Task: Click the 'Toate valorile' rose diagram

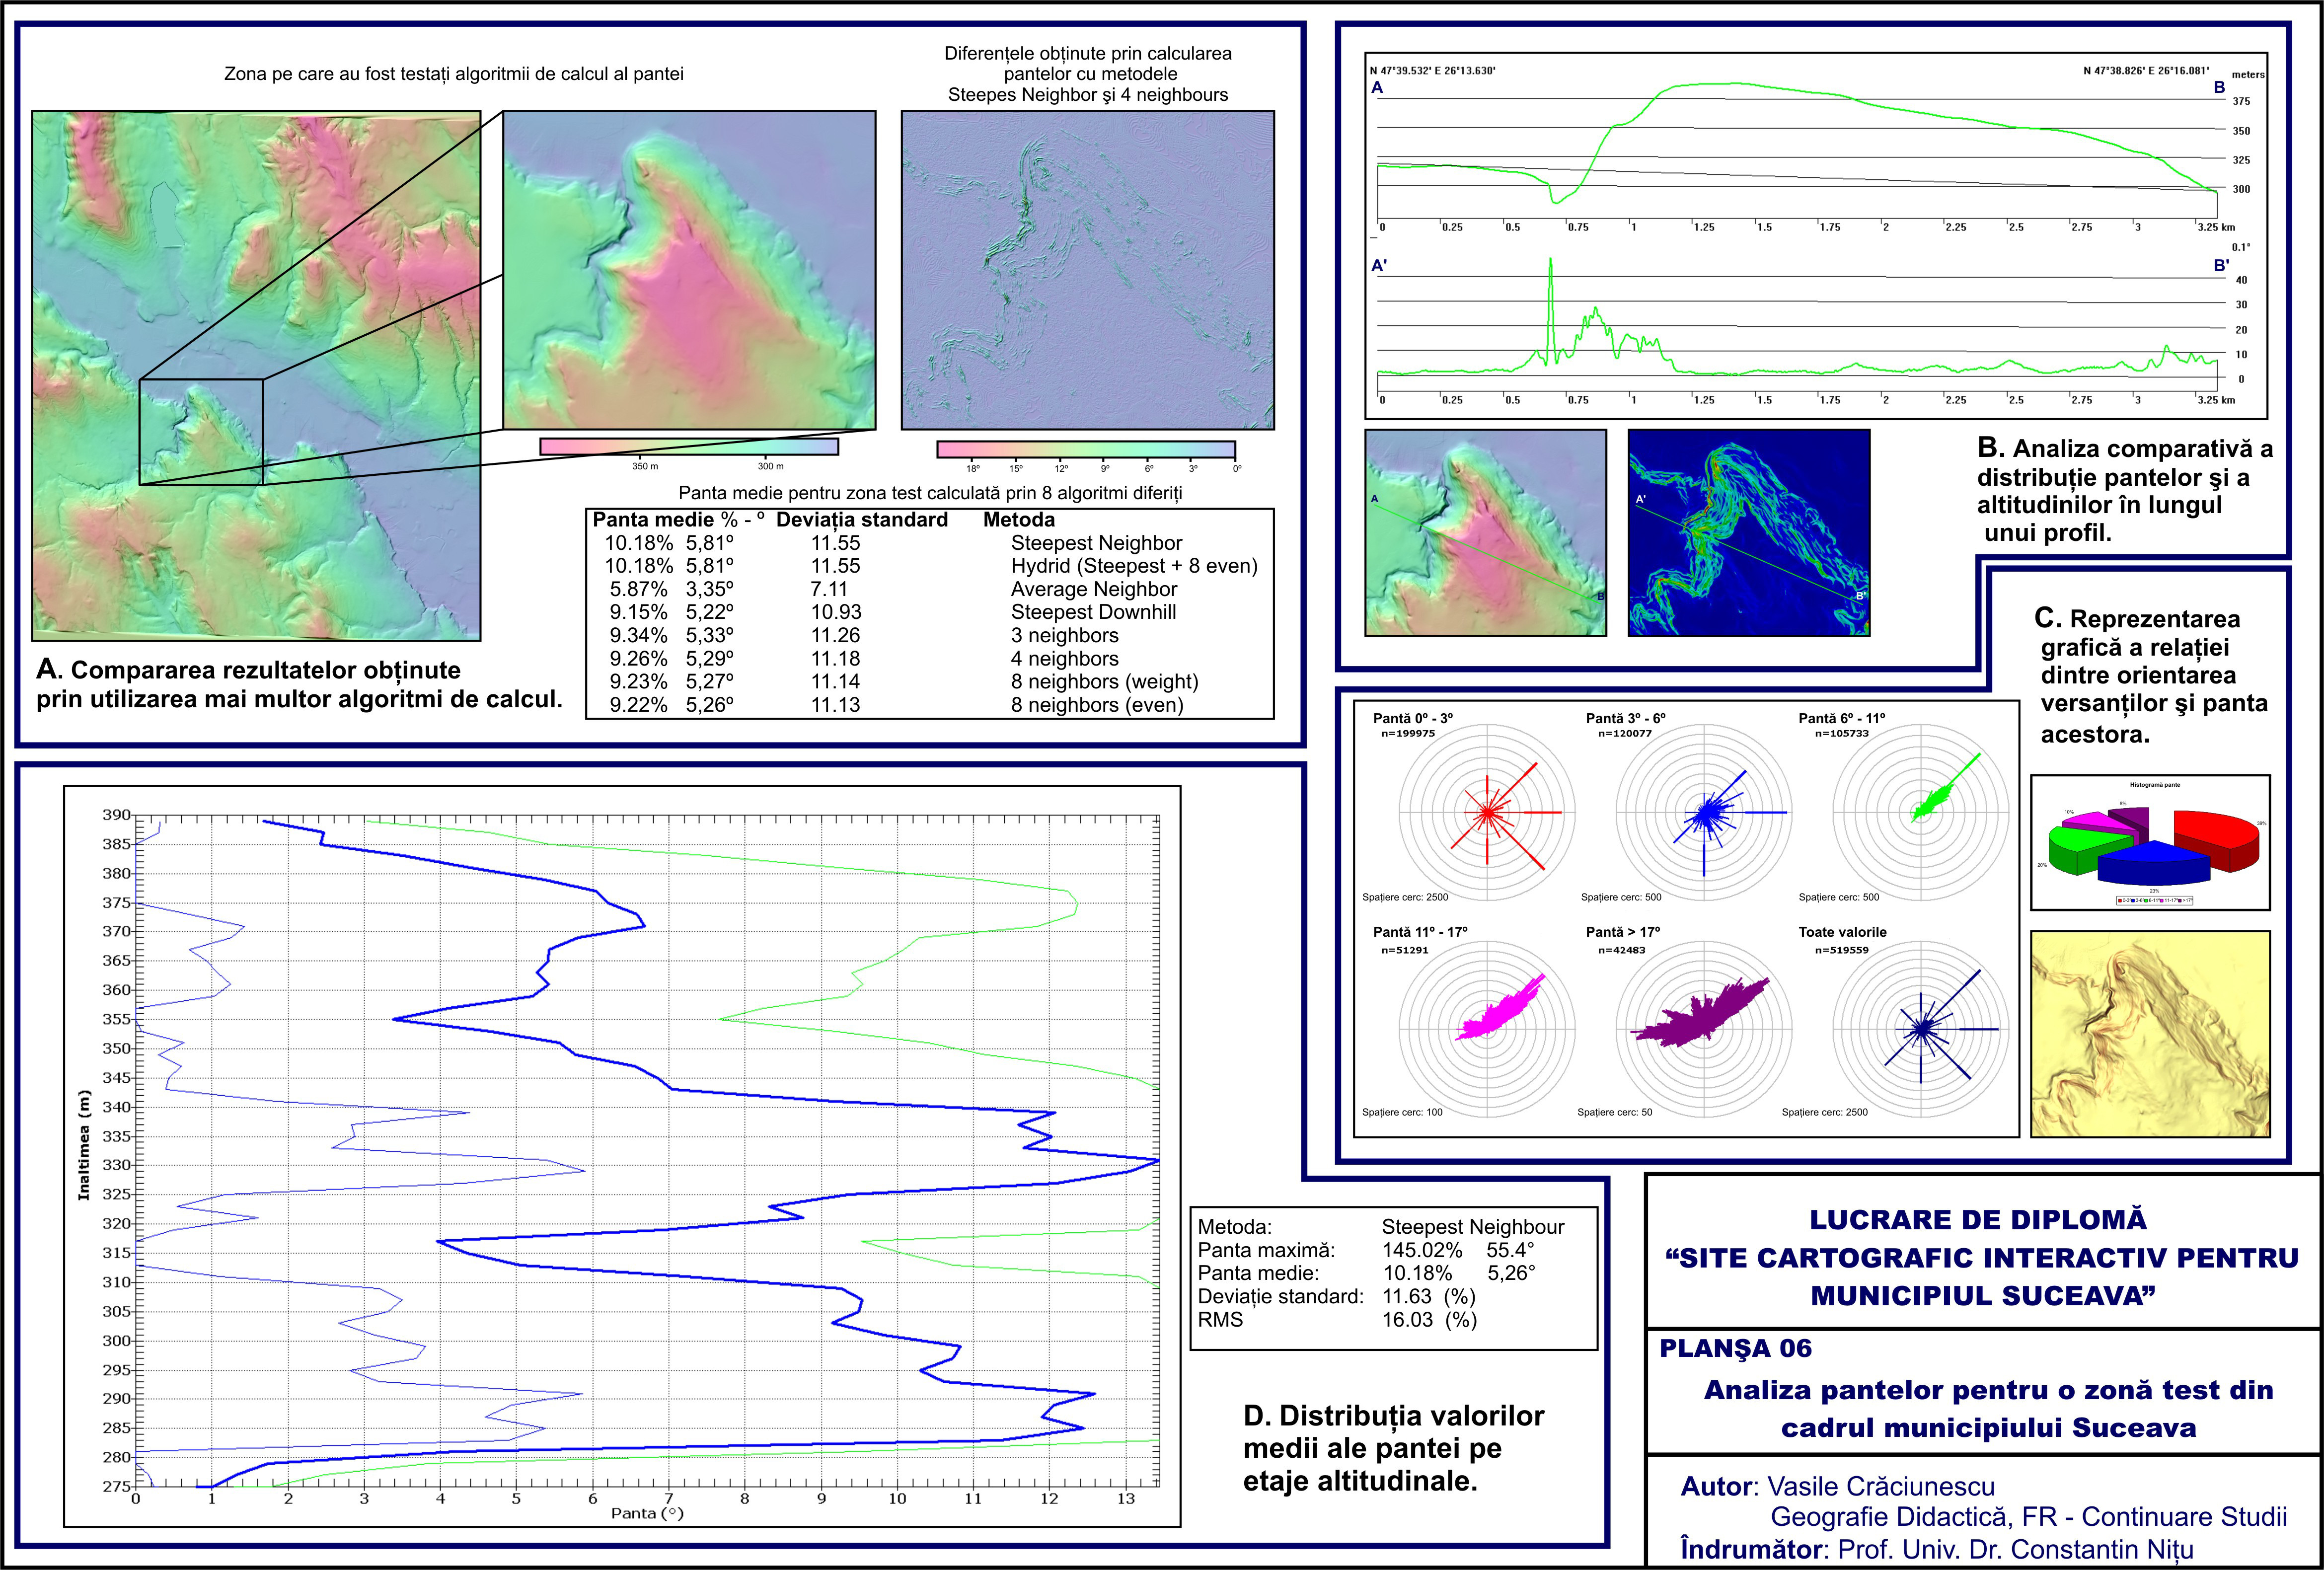Action: (1921, 1028)
